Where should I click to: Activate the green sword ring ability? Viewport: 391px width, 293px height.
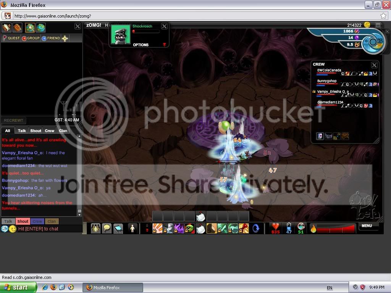click(x=222, y=228)
